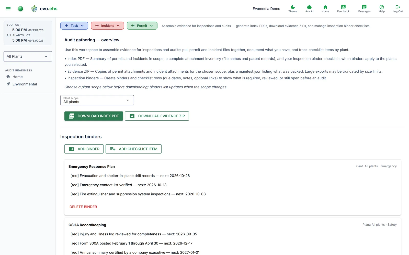Click OSHA Recordkeeping binder title
Image resolution: width=409 pixels, height=255 pixels.
point(87,225)
